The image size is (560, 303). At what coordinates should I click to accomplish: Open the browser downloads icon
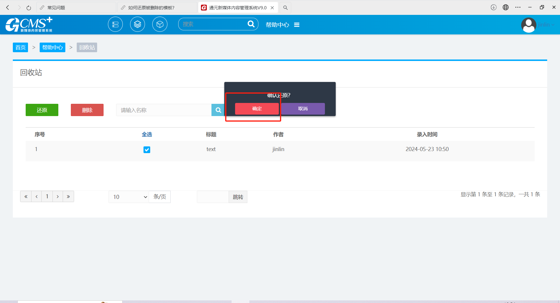(x=494, y=8)
